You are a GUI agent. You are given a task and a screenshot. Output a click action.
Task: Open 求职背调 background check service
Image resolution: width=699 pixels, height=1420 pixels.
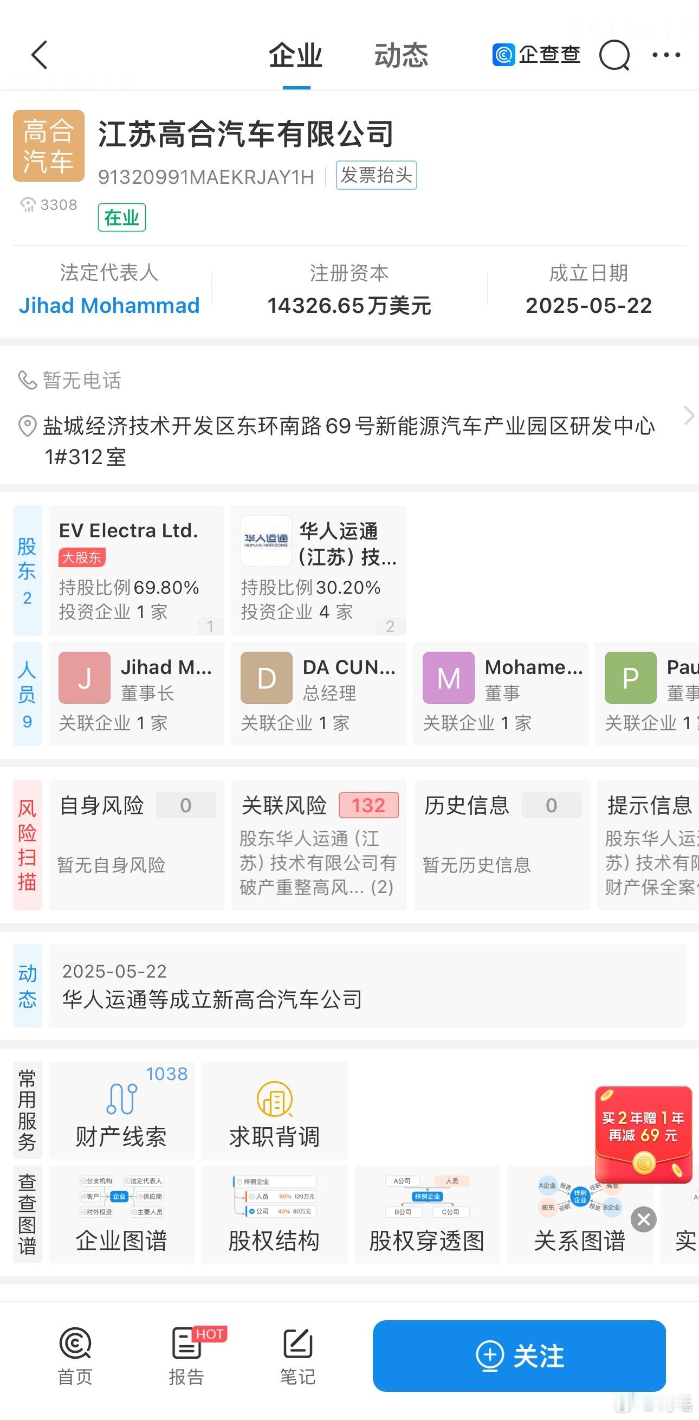click(274, 1110)
